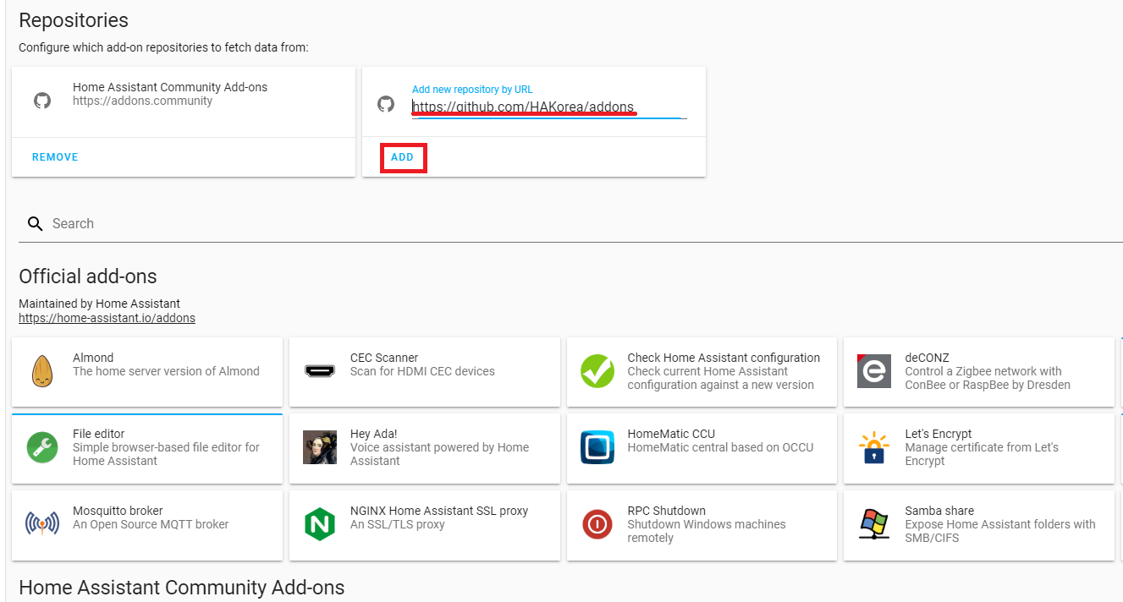Select the deCONZ add-on title

tap(927, 358)
